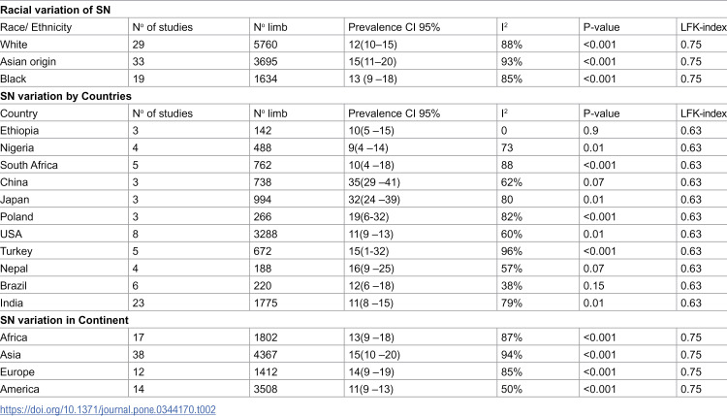The image size is (727, 416).
Task: Open the doi.org journal.pone link
Action: 108,409
